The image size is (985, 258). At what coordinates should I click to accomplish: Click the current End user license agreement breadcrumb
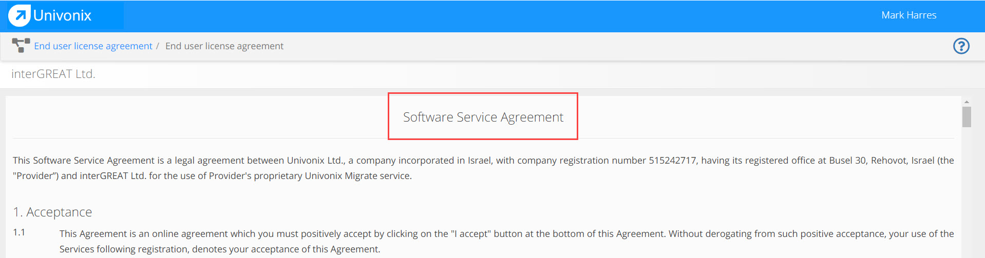(224, 46)
